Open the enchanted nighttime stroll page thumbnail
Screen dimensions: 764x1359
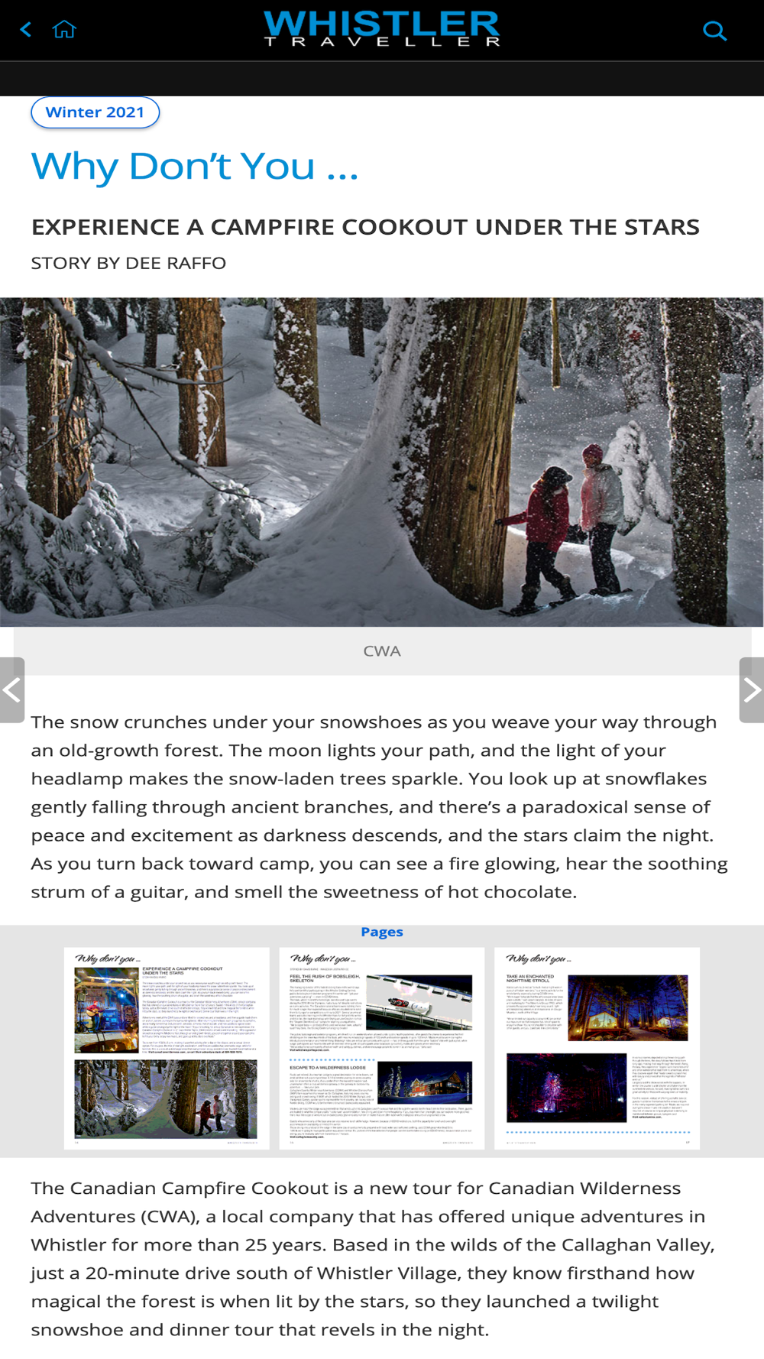pyautogui.click(x=597, y=1048)
